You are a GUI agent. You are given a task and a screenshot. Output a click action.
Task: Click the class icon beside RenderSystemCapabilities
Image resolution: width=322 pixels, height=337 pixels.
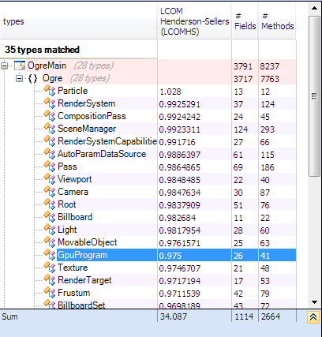(50, 141)
